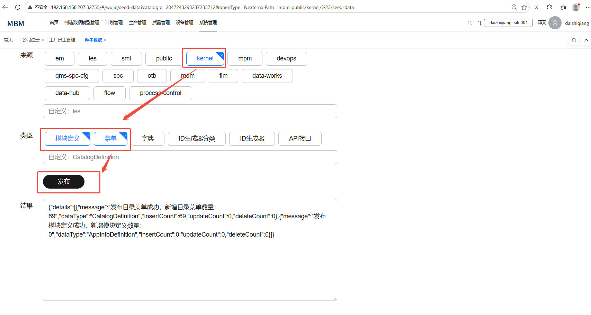
Task: Deselect kernel source option
Action: 205,58
